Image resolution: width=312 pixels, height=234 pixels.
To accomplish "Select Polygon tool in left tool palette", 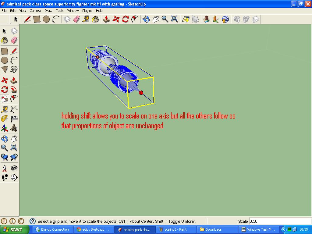I will pos(5,69).
